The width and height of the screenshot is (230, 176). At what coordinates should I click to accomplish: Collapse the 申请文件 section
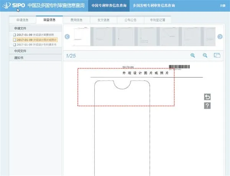[35, 29]
